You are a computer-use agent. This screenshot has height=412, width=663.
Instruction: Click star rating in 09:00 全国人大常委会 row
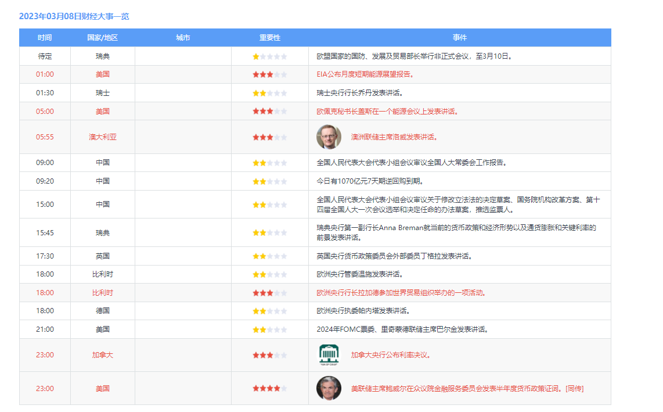[270, 163]
